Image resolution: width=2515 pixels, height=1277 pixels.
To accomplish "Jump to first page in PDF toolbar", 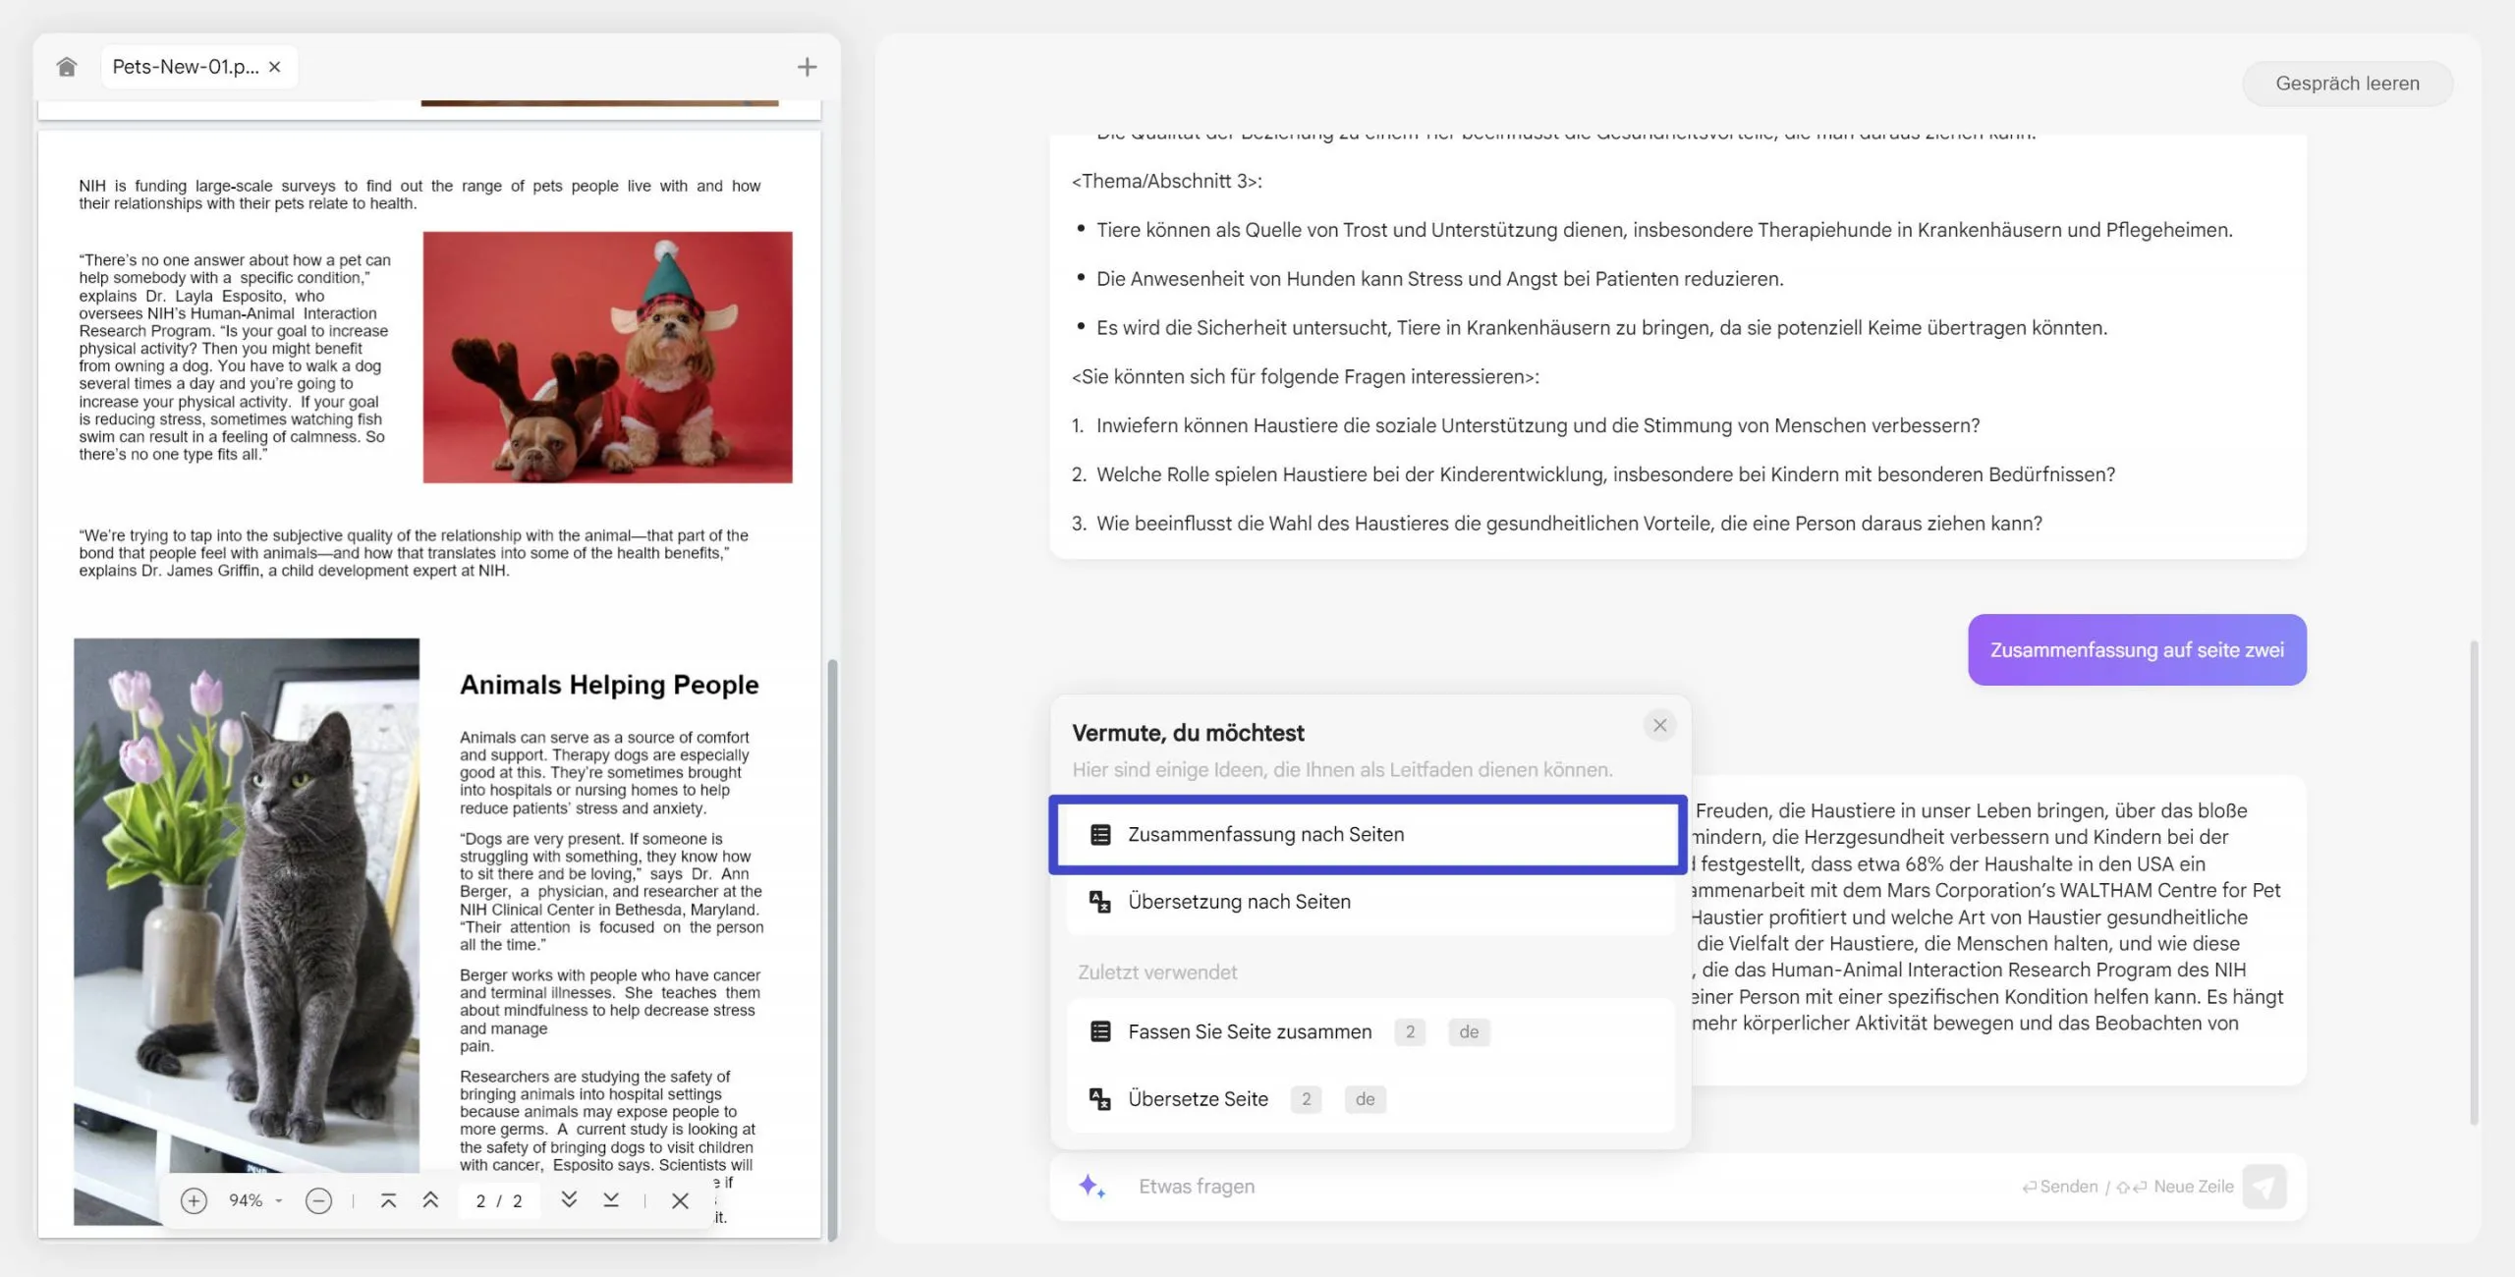I will [x=388, y=1200].
